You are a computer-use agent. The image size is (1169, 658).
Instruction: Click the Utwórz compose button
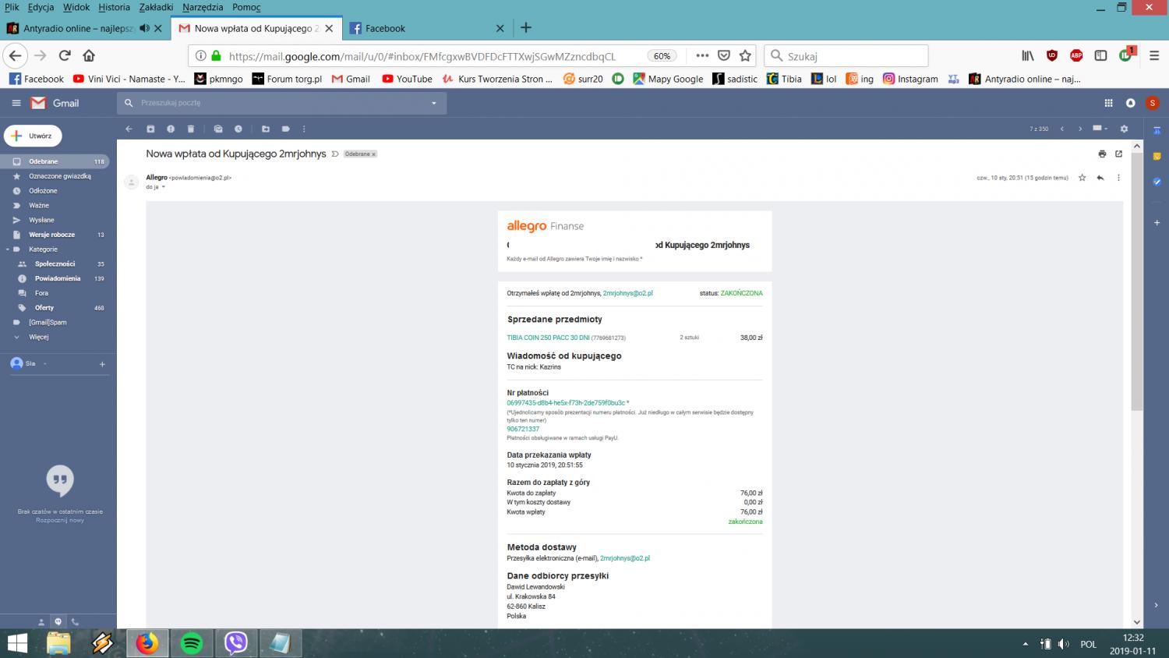[33, 136]
